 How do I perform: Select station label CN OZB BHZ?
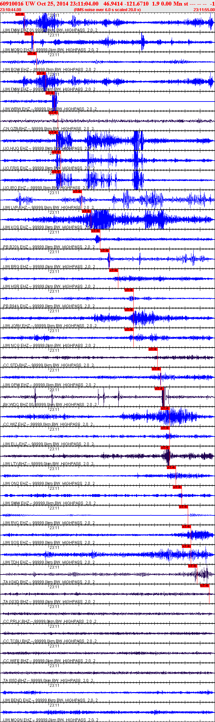pos(15,129)
